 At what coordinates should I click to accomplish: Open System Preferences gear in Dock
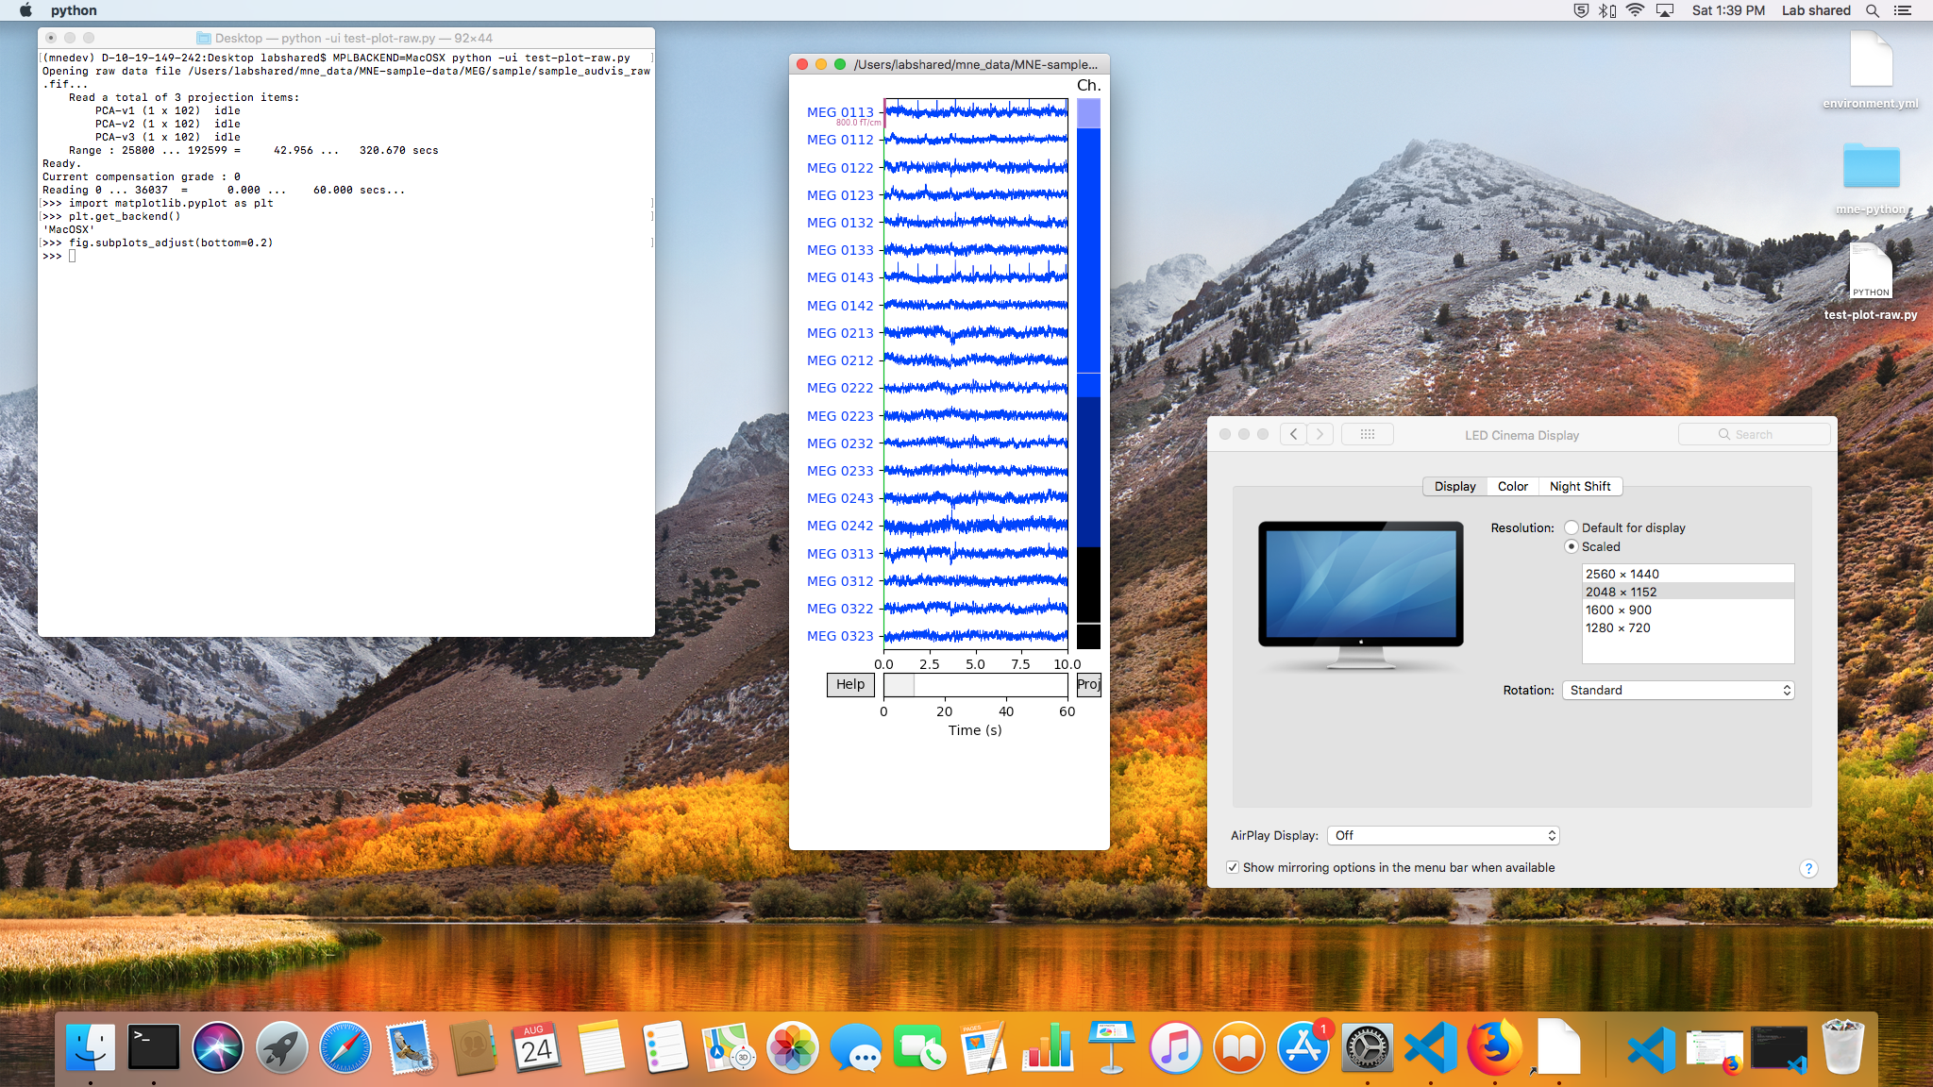tap(1367, 1048)
